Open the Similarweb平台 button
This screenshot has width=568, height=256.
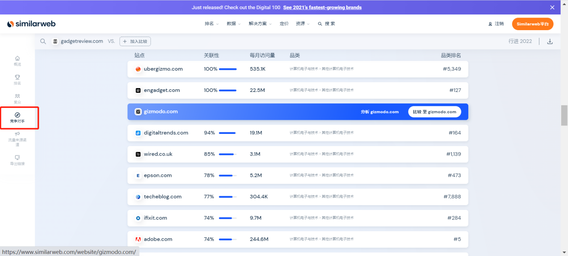[x=532, y=24]
